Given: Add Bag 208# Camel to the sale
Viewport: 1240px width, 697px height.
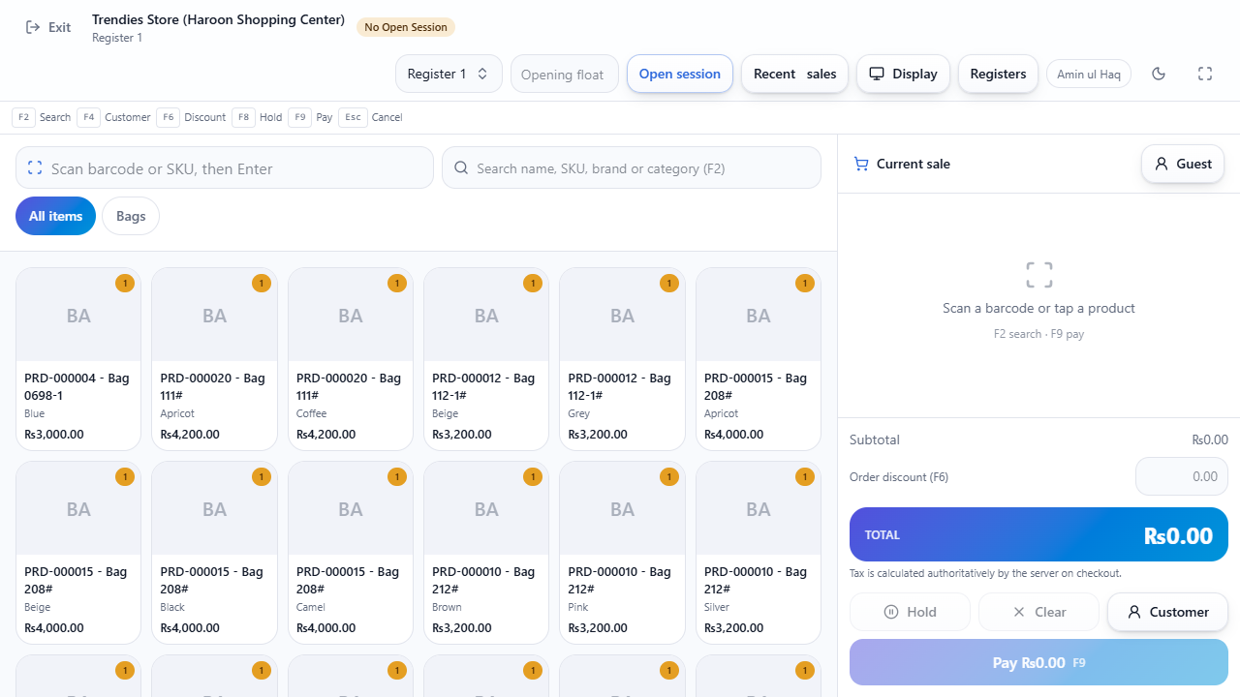Looking at the screenshot, I should coord(351,553).
